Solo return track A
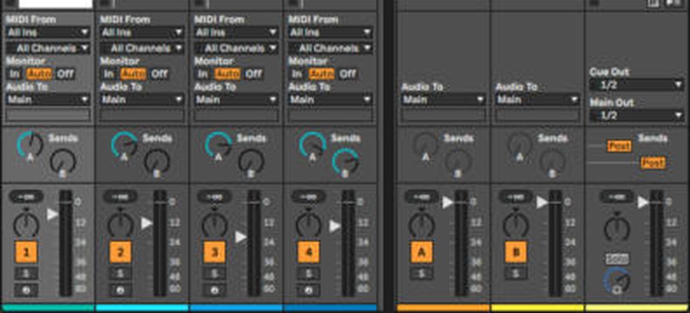The image size is (690, 313). 422,274
